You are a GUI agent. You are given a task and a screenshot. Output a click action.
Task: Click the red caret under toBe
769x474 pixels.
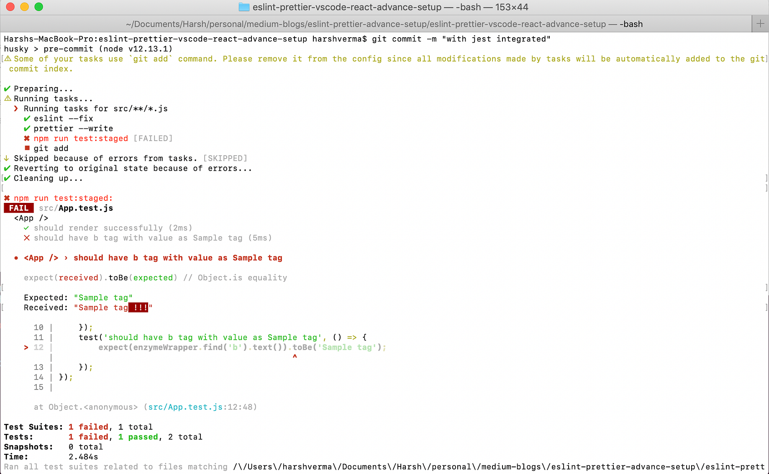(x=295, y=357)
